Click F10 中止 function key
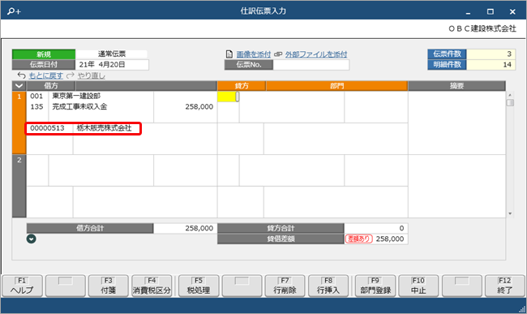Image resolution: width=527 pixels, height=314 pixels. coord(418,286)
